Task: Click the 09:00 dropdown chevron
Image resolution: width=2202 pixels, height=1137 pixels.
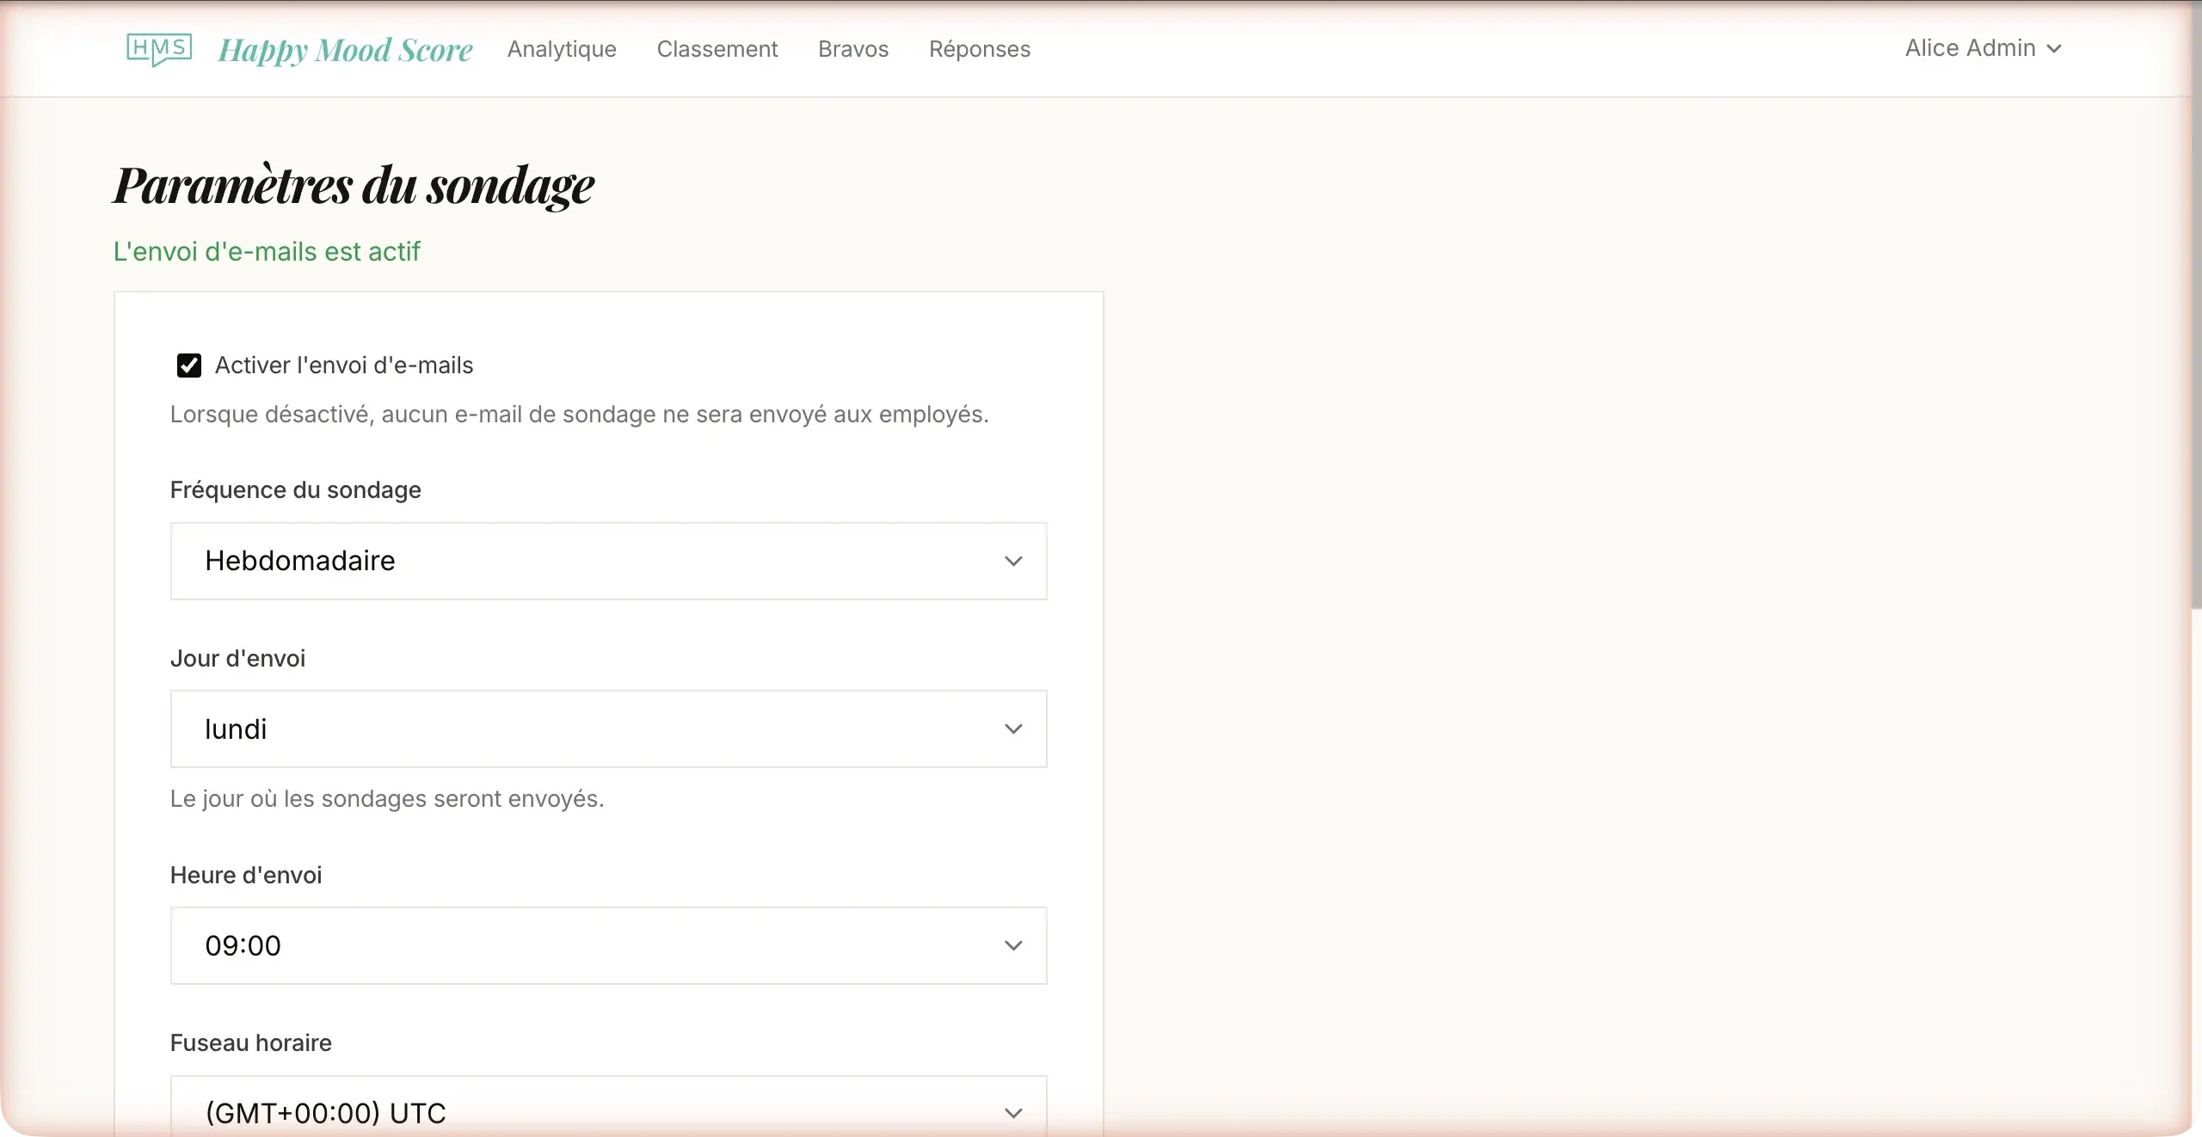Action: click(x=1013, y=945)
